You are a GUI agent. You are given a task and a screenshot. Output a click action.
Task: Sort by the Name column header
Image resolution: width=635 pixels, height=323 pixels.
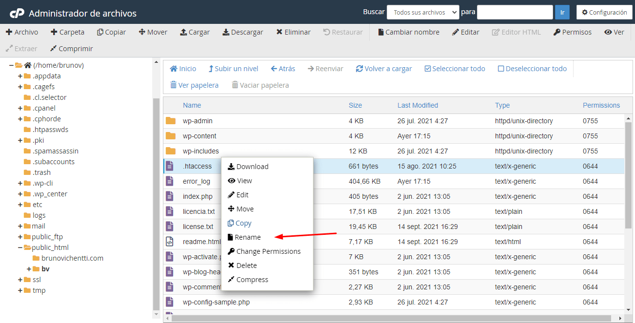192,105
